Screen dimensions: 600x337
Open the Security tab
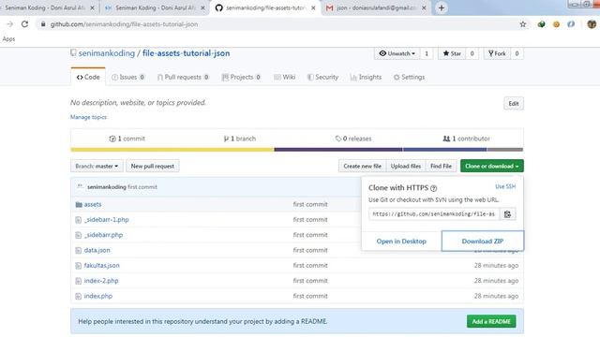pos(322,77)
